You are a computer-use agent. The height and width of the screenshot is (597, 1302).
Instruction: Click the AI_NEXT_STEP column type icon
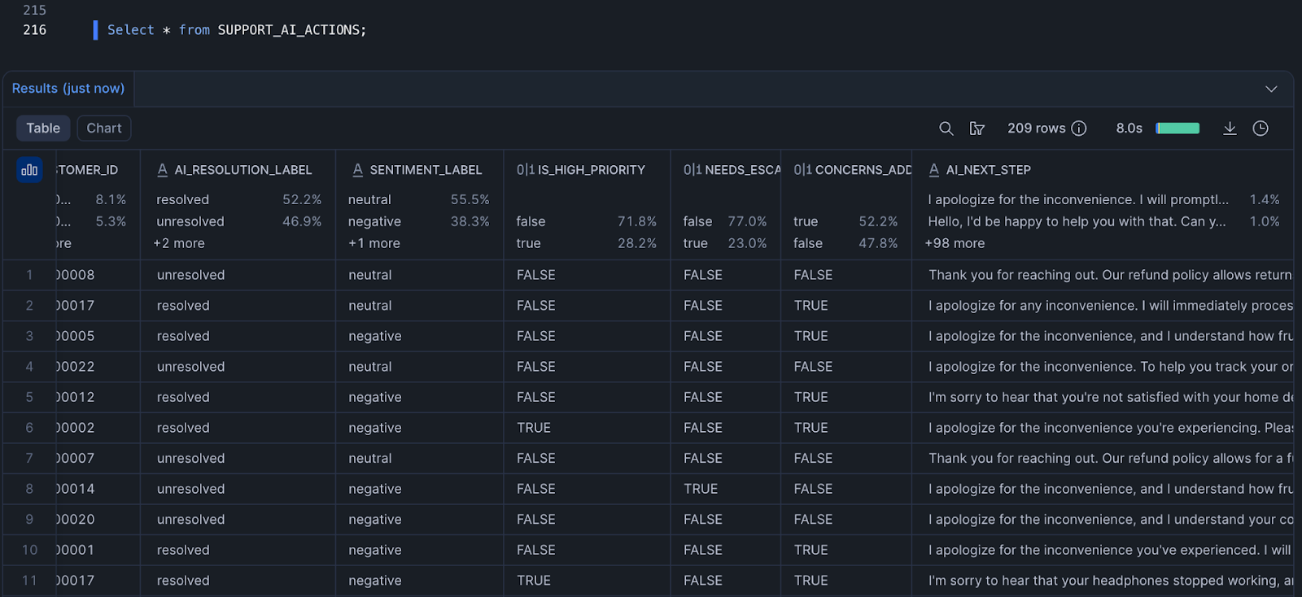click(x=934, y=170)
